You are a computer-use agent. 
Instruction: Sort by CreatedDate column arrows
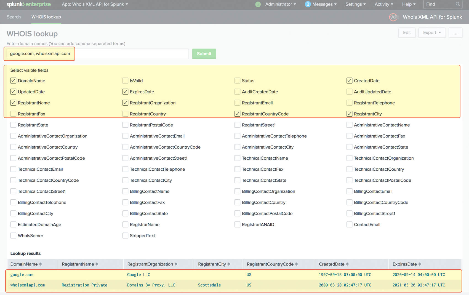347,264
